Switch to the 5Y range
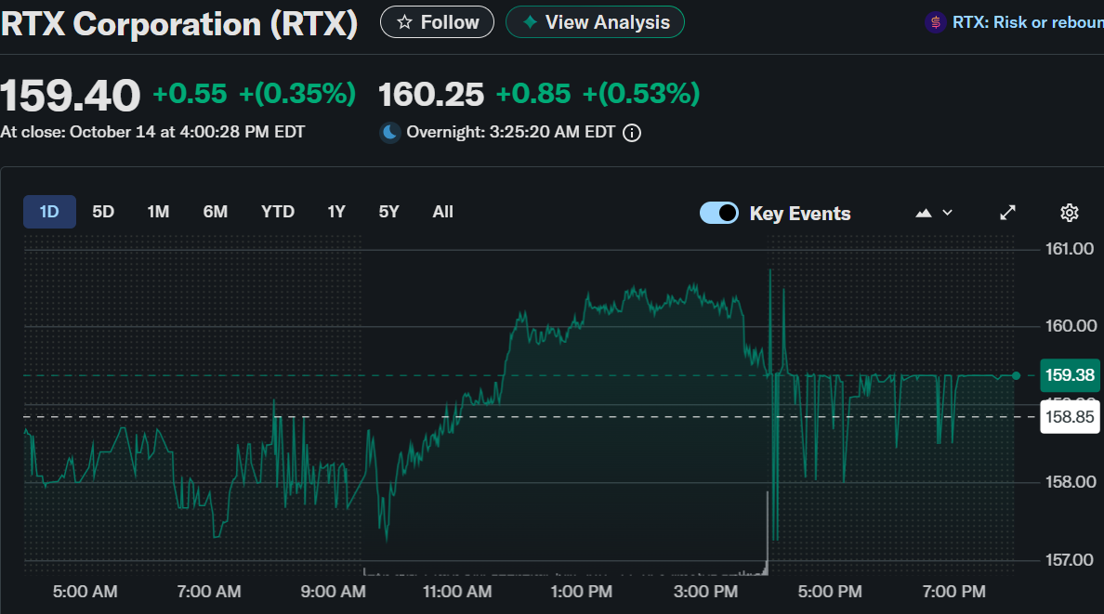Viewport: 1104px width, 614px height. click(388, 212)
